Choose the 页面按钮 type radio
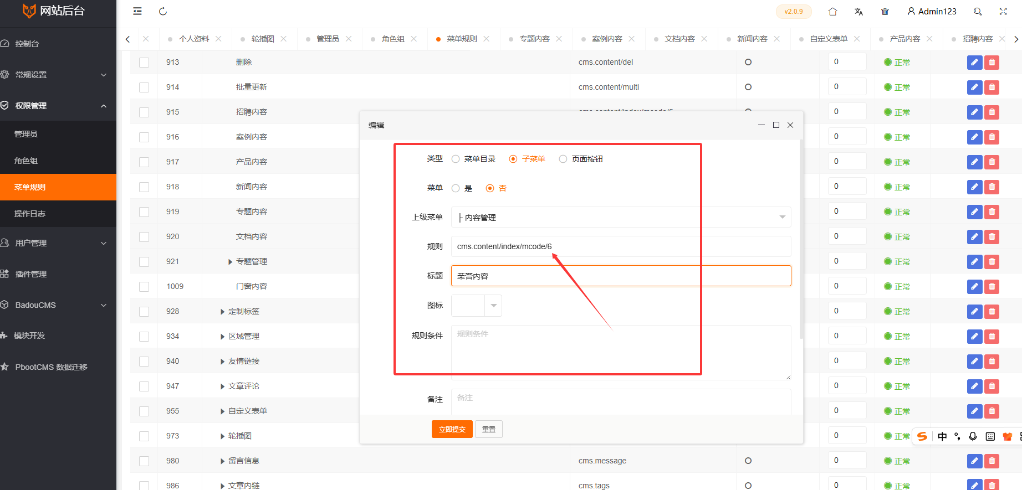Viewport: 1022px width, 490px height. 563,159
